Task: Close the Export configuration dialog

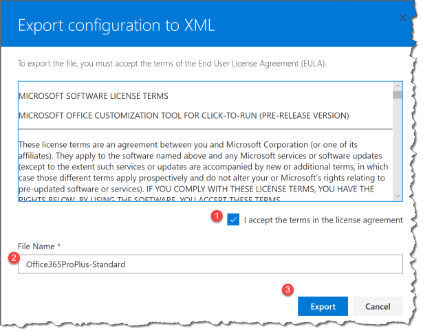Action: tap(402, 18)
